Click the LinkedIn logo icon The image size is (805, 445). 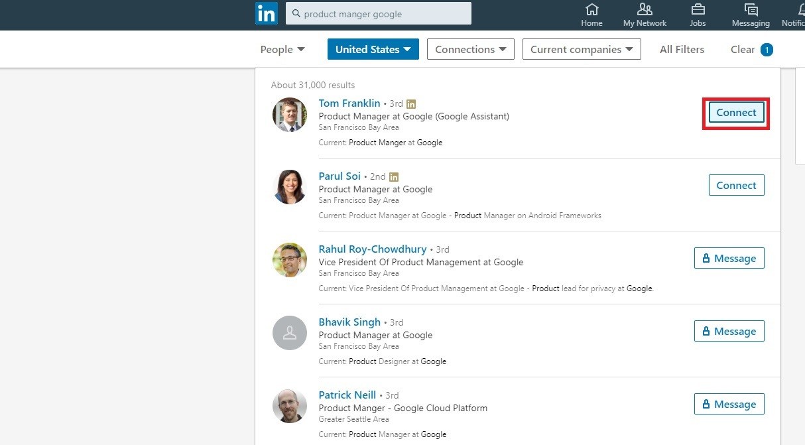pos(267,13)
